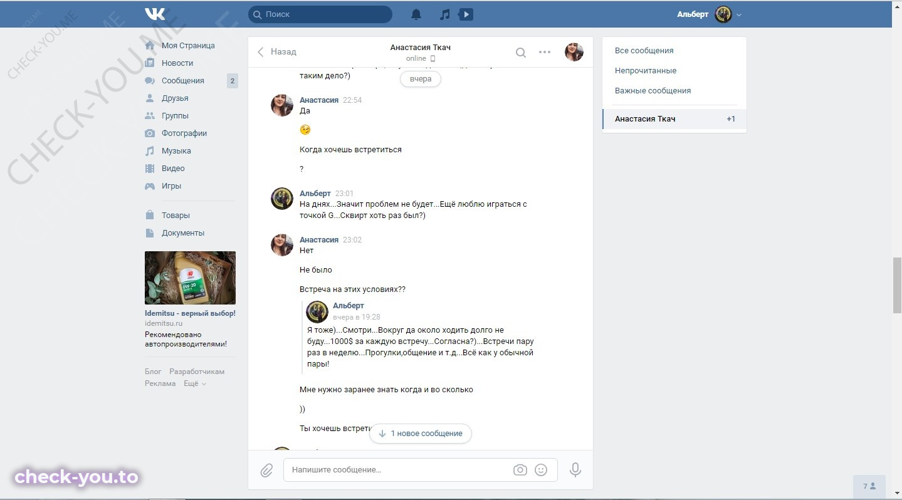Image resolution: width=902 pixels, height=500 pixels.
Task: Go back with the Назад button
Action: [276, 52]
